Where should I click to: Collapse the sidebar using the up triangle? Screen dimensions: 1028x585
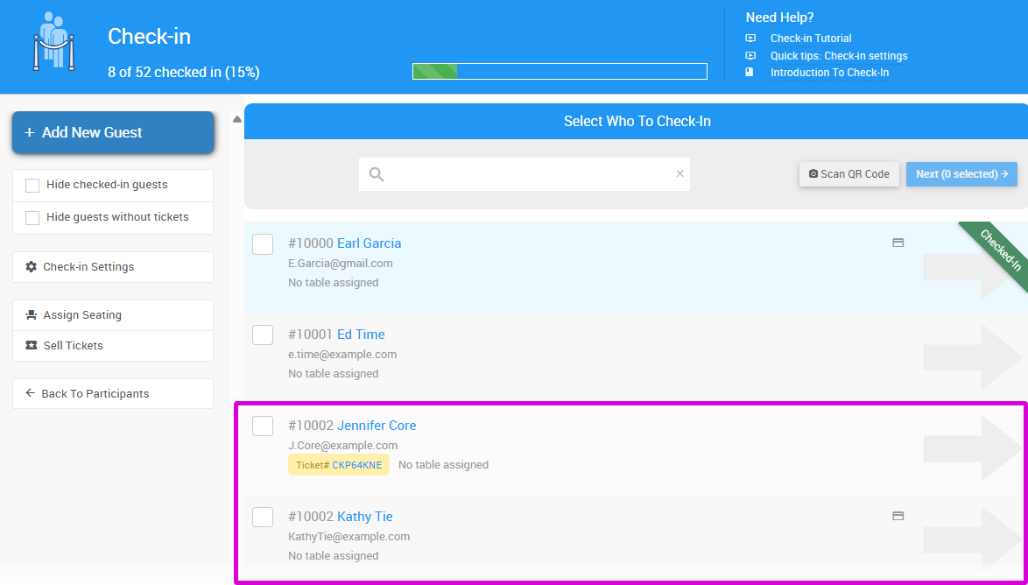[236, 119]
